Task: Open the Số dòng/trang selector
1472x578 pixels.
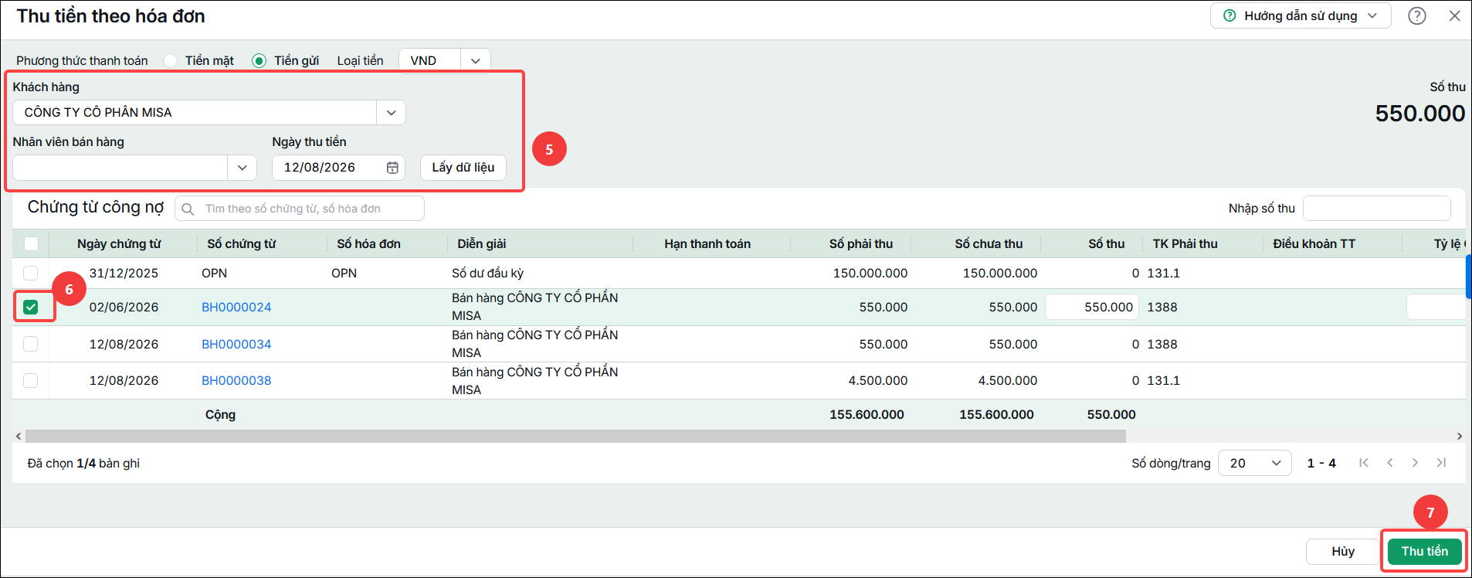Action: pos(1255,463)
